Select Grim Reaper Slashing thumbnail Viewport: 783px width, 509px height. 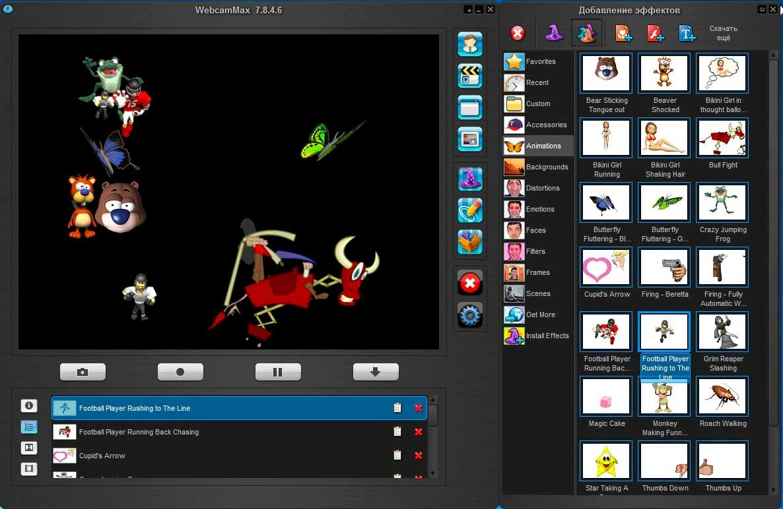pyautogui.click(x=722, y=332)
